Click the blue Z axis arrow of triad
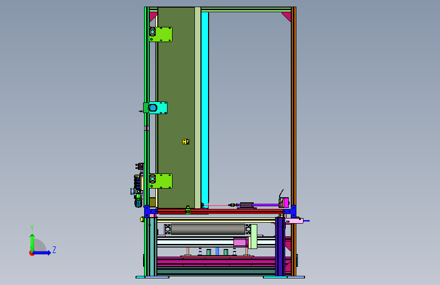Image resolution: width=440 pixels, height=285 pixels. [x=42, y=253]
